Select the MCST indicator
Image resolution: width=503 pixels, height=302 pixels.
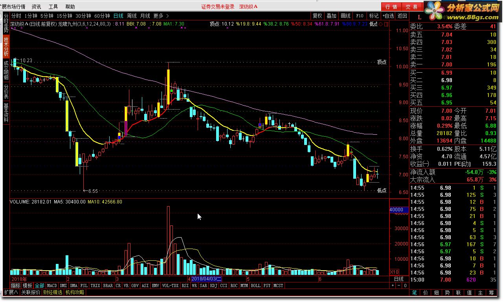(x=278, y=286)
